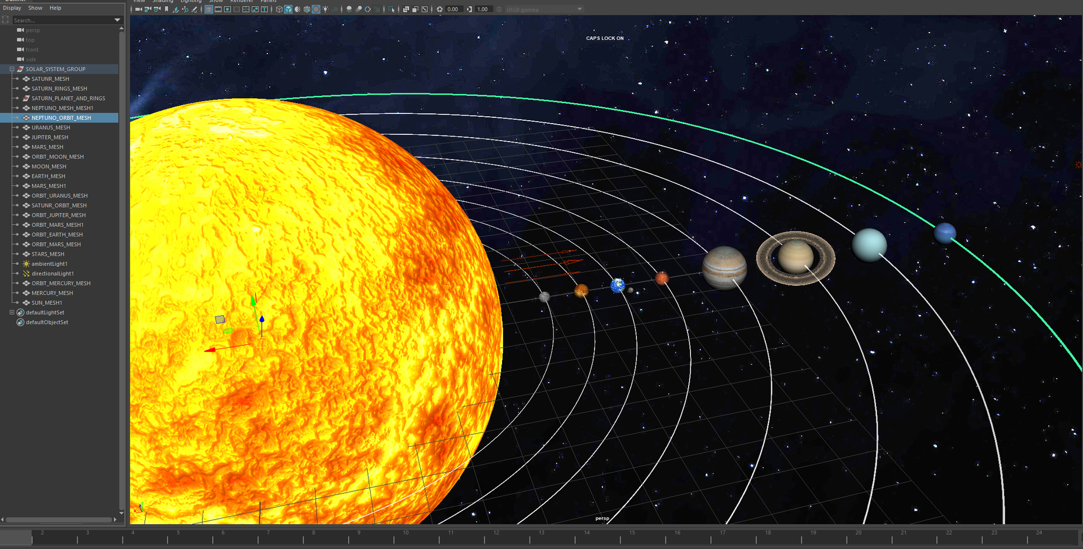Collapse the SOLAR_SYSTEM_GROUP tree item
1083x549 pixels.
point(12,69)
